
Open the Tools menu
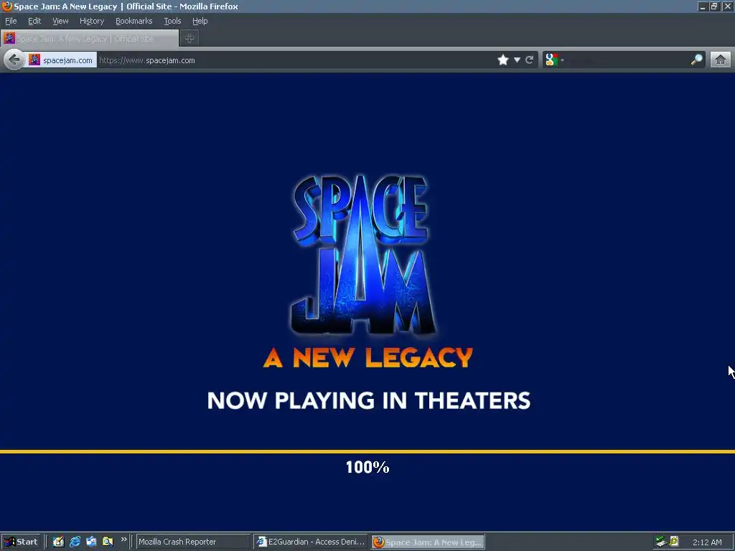pos(172,21)
